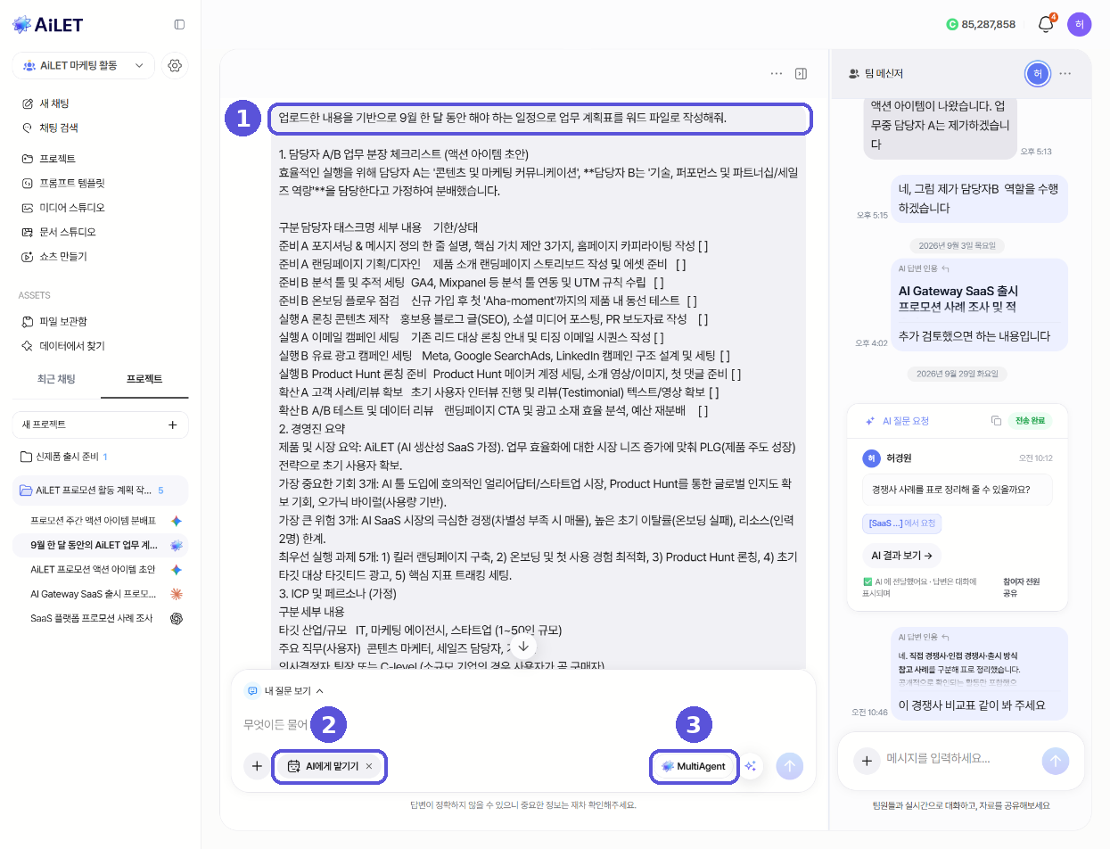The height and width of the screenshot is (849, 1110).
Task: Click the messenger member avatar 허
Action: (1036, 73)
